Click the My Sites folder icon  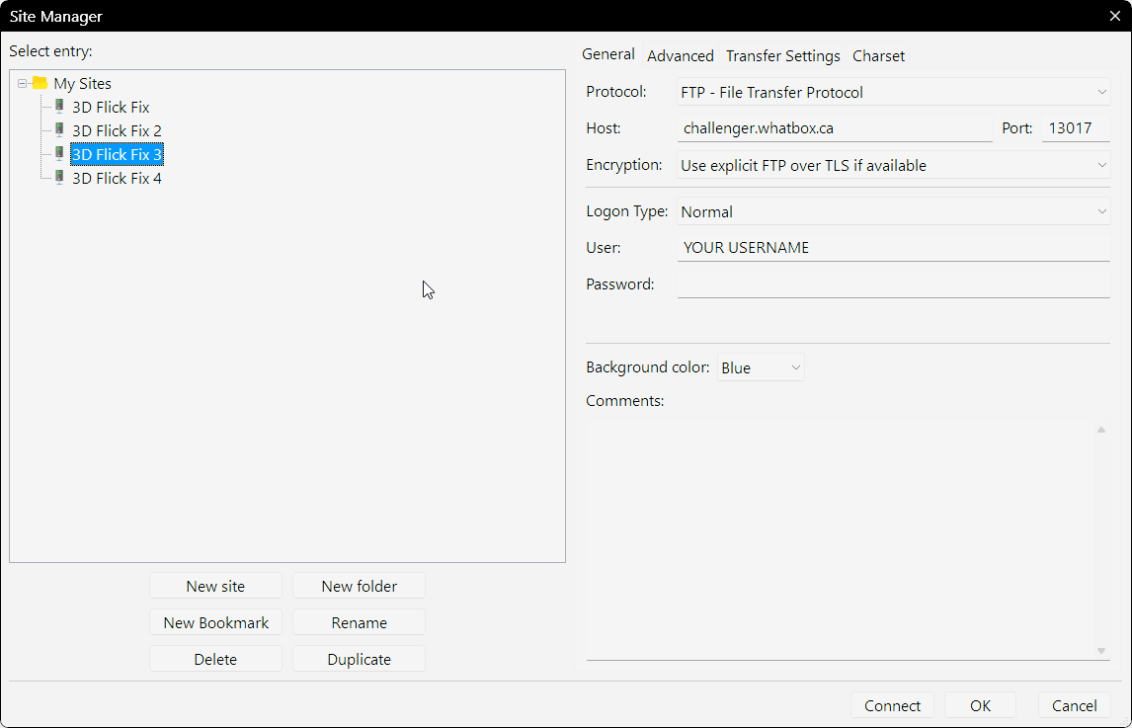tap(40, 84)
